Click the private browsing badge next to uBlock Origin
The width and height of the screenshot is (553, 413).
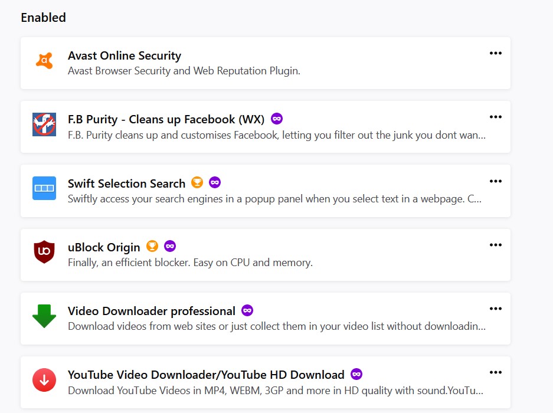[170, 246]
